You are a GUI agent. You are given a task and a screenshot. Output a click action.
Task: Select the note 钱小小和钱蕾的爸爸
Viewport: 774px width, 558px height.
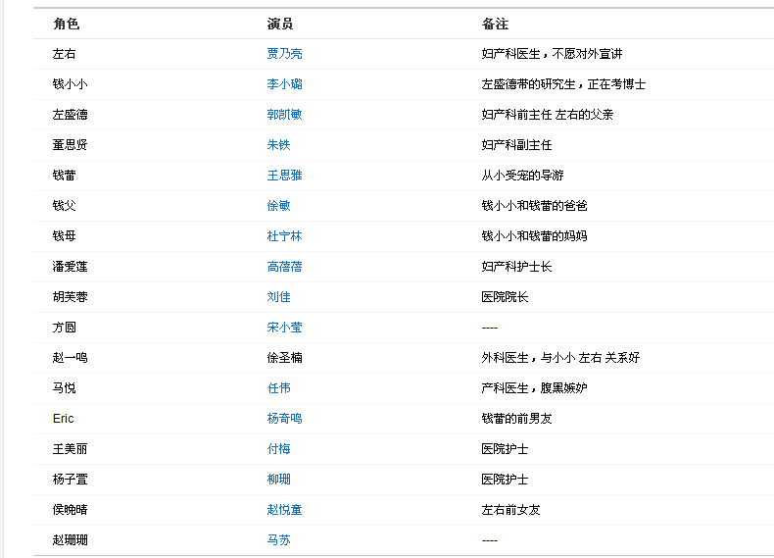point(535,206)
